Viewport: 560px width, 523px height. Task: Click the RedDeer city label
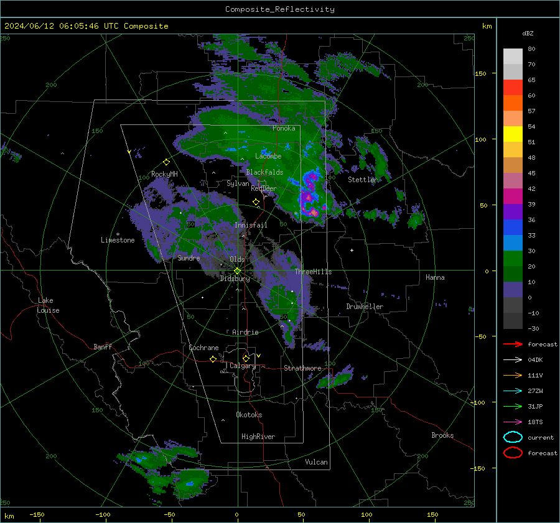click(x=264, y=188)
